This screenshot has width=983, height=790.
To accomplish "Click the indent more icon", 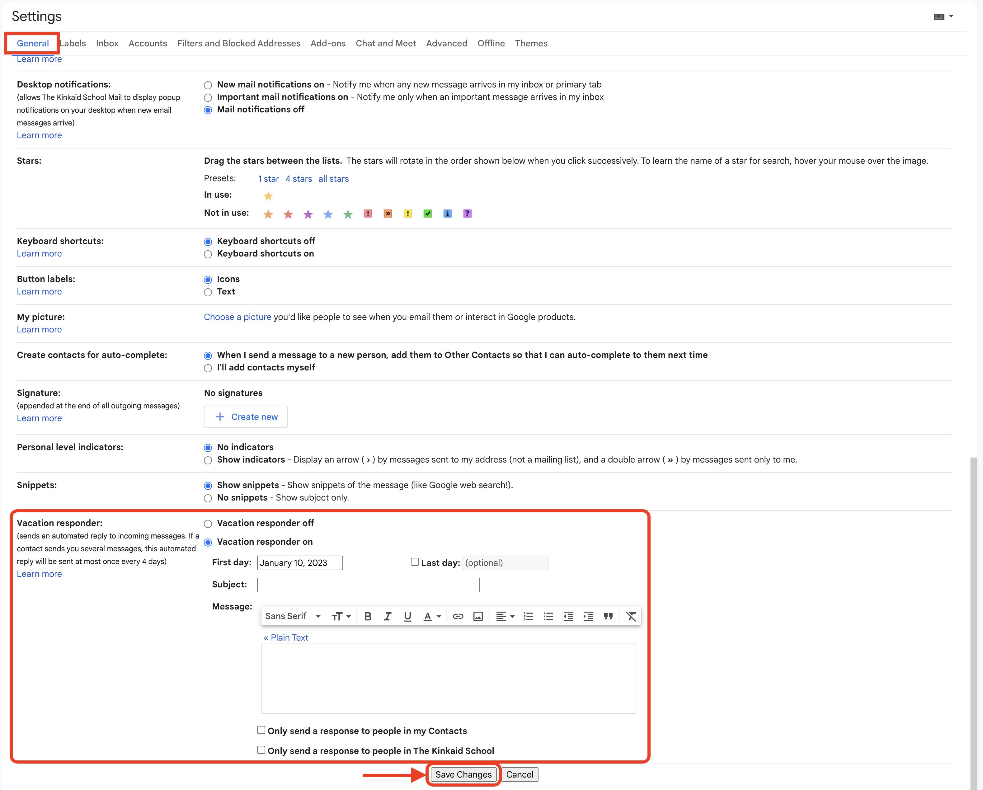I will click(x=588, y=616).
